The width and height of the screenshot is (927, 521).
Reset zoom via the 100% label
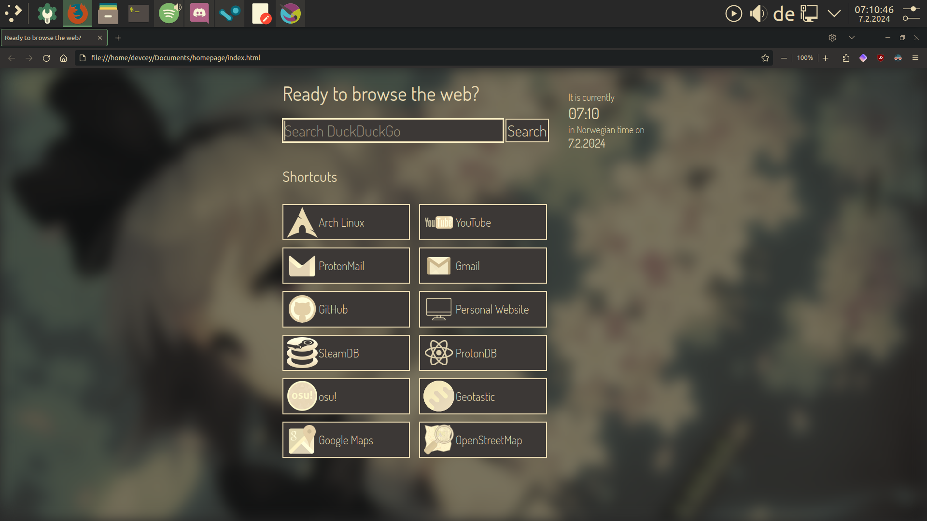[x=805, y=58]
